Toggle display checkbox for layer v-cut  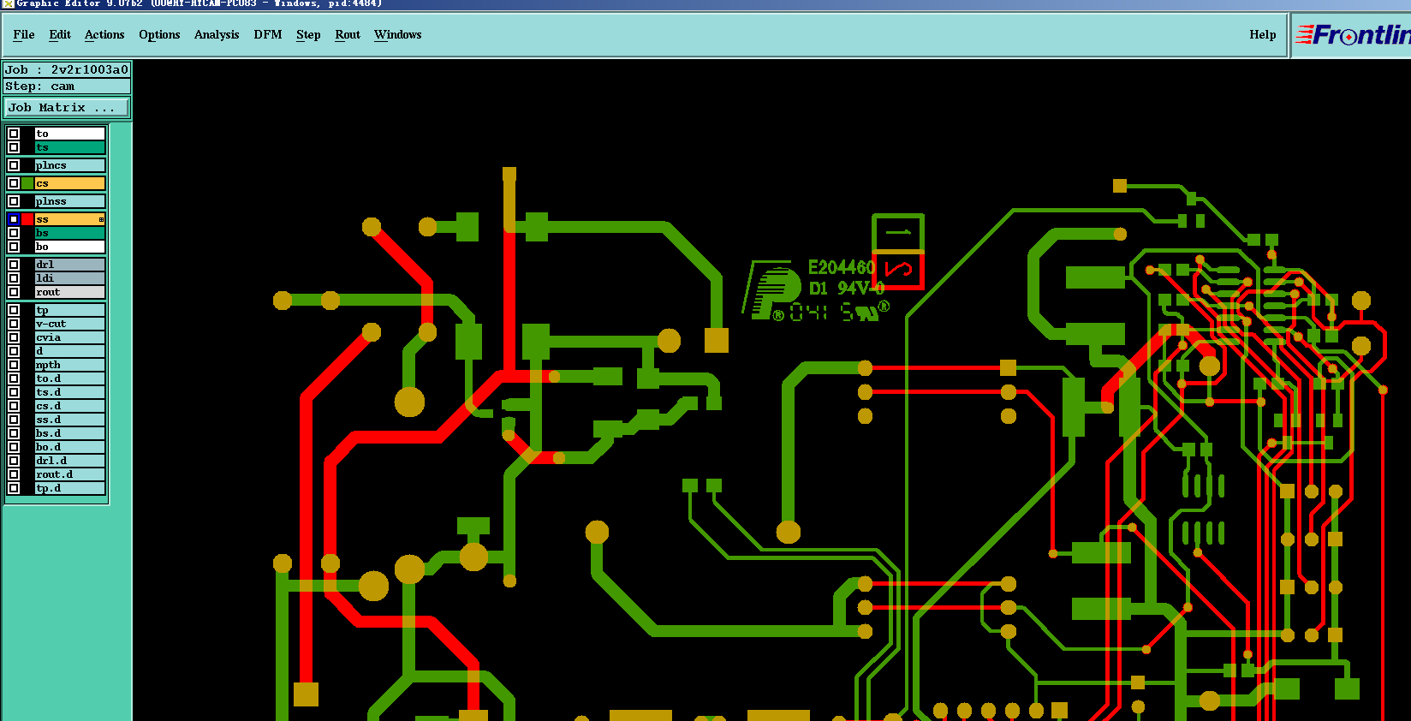14,324
